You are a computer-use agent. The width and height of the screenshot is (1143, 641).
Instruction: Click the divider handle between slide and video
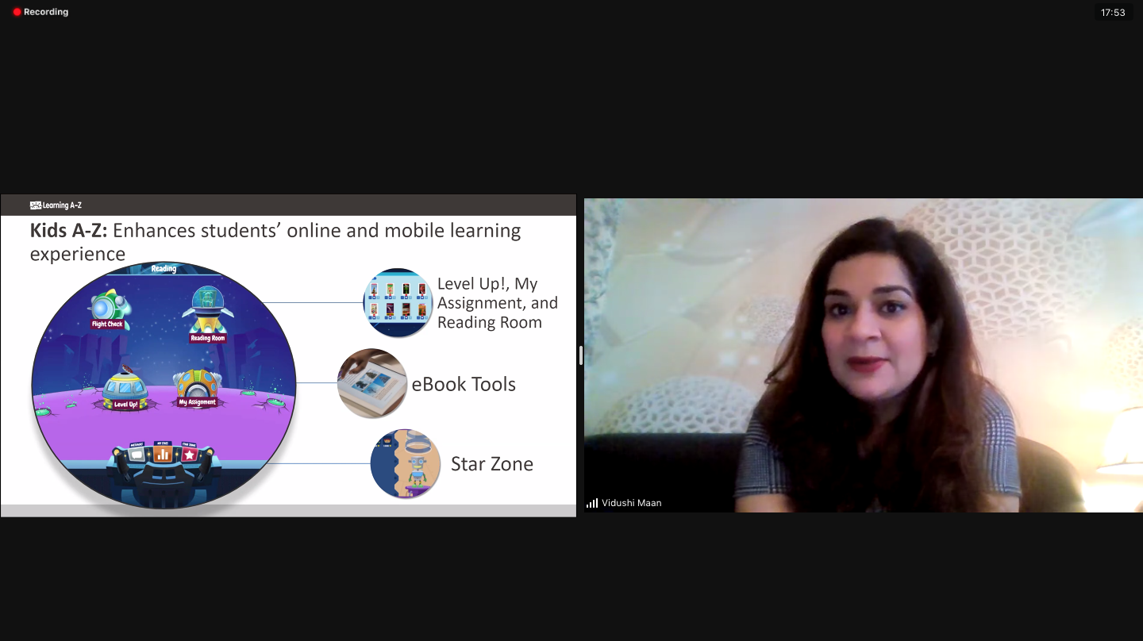[581, 355]
